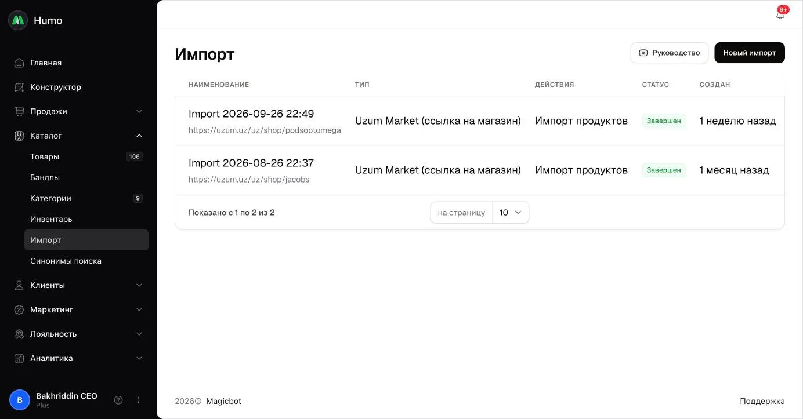Click the Лояльность award icon
Screen dimensions: 803x419
point(19,334)
